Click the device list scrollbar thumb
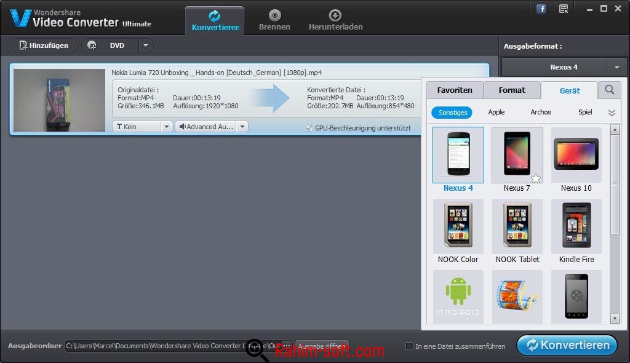 pyautogui.click(x=615, y=185)
